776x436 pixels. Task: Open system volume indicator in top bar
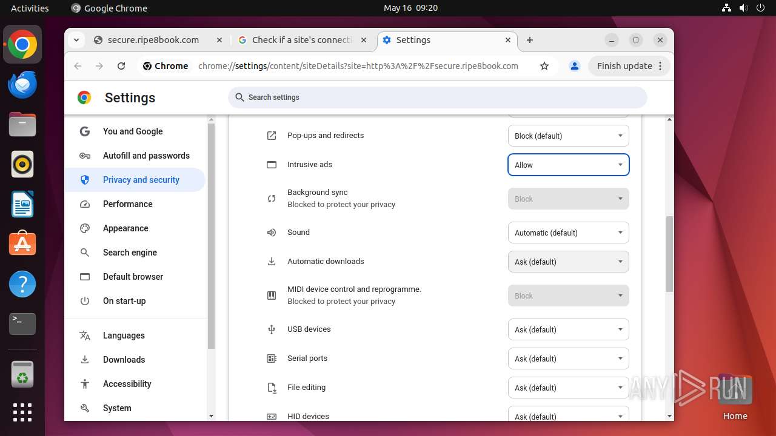click(x=744, y=8)
